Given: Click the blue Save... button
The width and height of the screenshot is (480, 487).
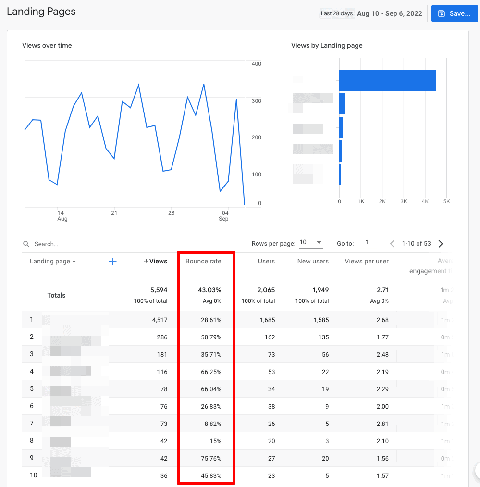Looking at the screenshot, I should (x=455, y=13).
